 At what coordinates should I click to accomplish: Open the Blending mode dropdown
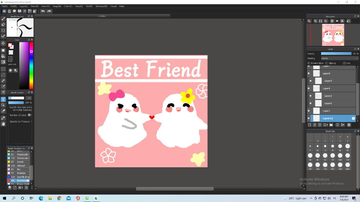click(x=340, y=59)
